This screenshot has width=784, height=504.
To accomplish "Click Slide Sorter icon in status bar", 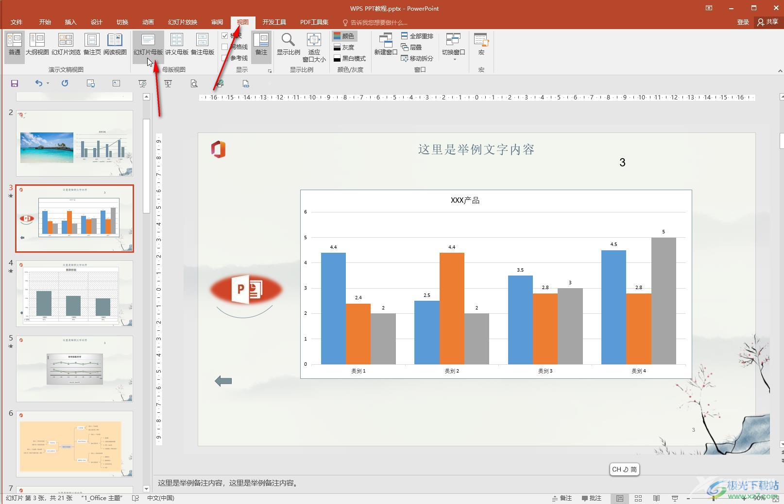I will click(638, 498).
